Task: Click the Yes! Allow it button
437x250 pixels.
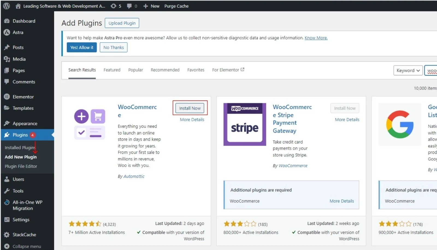Action: click(x=82, y=47)
